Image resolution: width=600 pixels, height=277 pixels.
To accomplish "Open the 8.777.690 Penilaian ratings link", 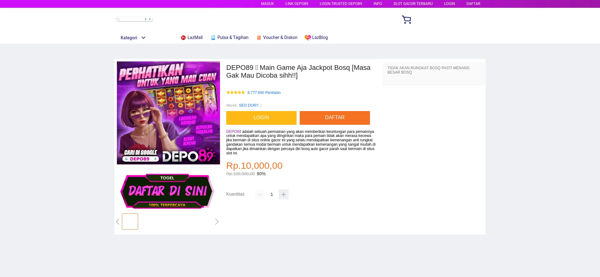I will pyautogui.click(x=264, y=93).
